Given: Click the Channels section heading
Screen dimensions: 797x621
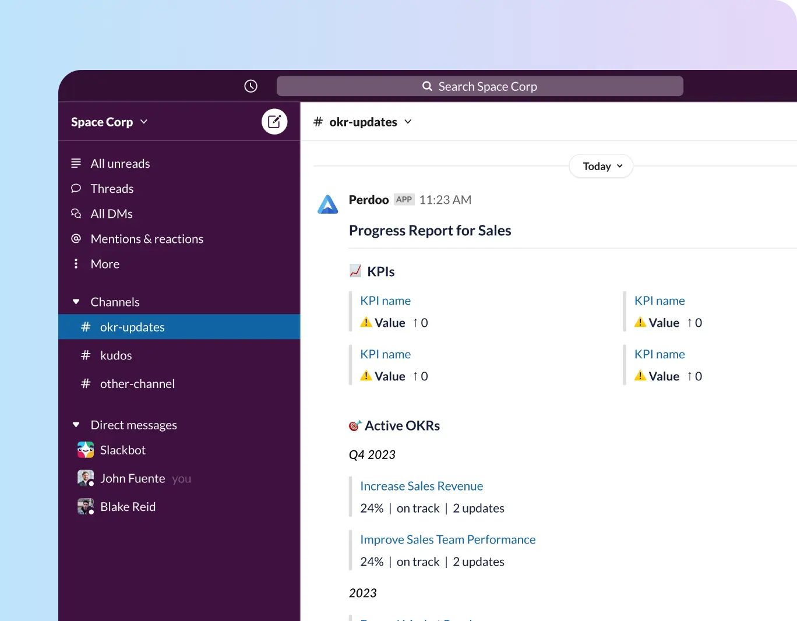Looking at the screenshot, I should click(x=115, y=302).
